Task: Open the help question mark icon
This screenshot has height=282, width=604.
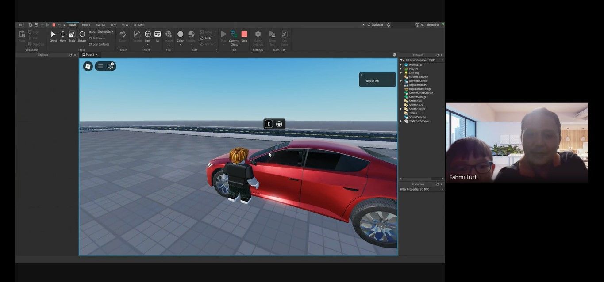Action: (417, 25)
